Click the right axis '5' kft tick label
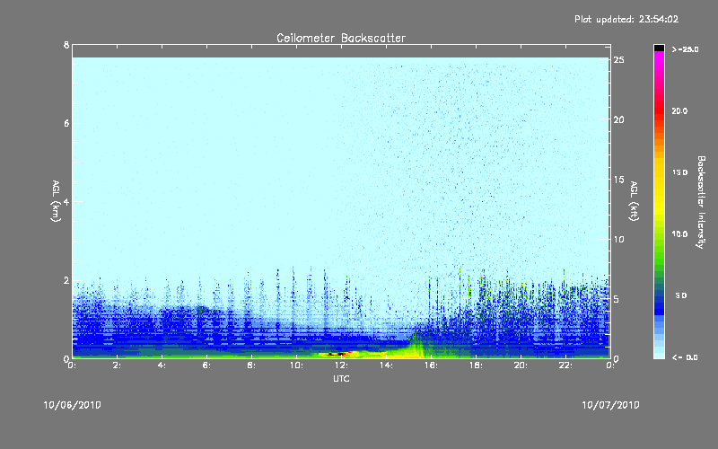Viewport: 718px width, 449px height. click(x=617, y=299)
